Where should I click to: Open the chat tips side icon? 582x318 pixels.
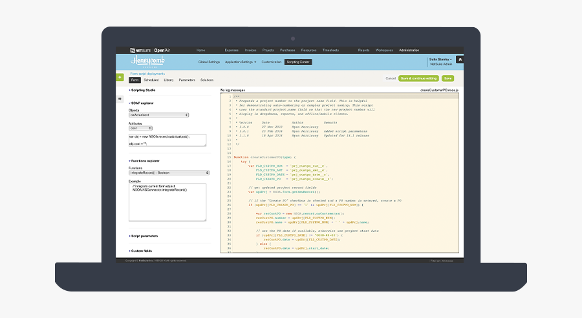[x=120, y=99]
